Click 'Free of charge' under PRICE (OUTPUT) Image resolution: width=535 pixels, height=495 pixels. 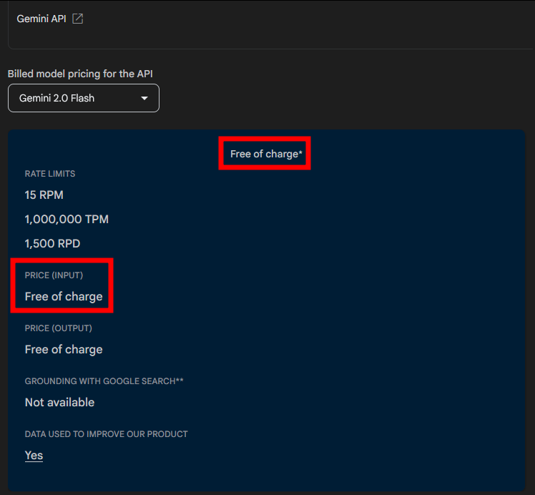click(x=64, y=350)
